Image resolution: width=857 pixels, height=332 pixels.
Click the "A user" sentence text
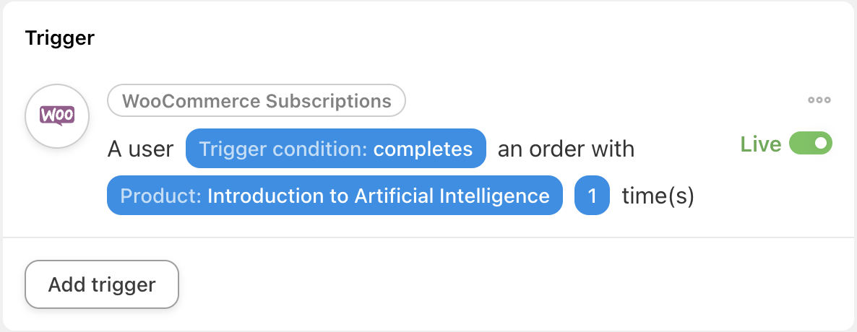tap(140, 149)
